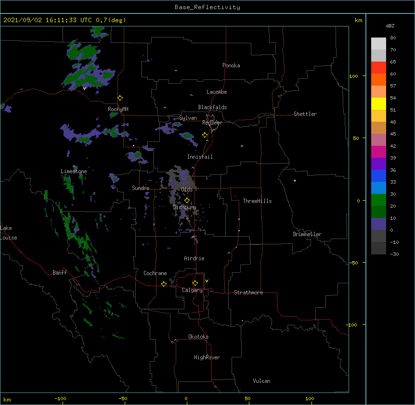Screen dimensions: 415x405
Task: Click the white plus marker northeast of Drumheller
Action: pyautogui.click(x=295, y=180)
